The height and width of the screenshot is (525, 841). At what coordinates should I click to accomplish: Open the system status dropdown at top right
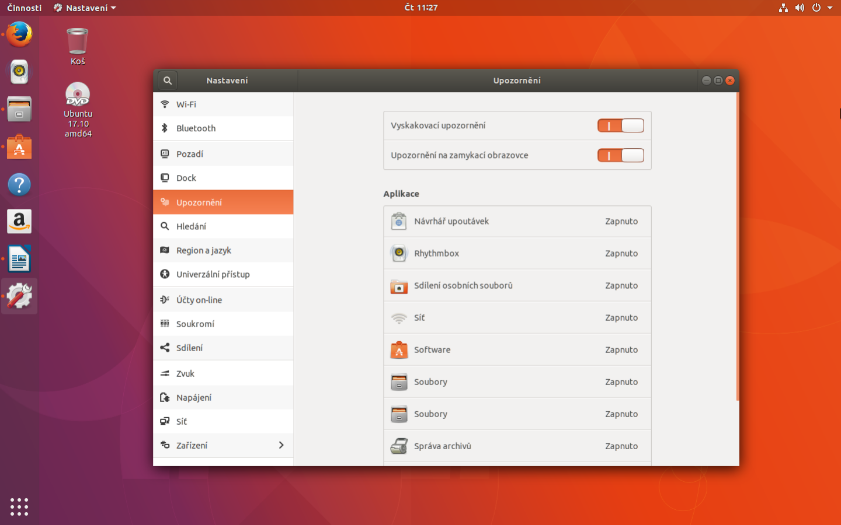click(x=830, y=8)
